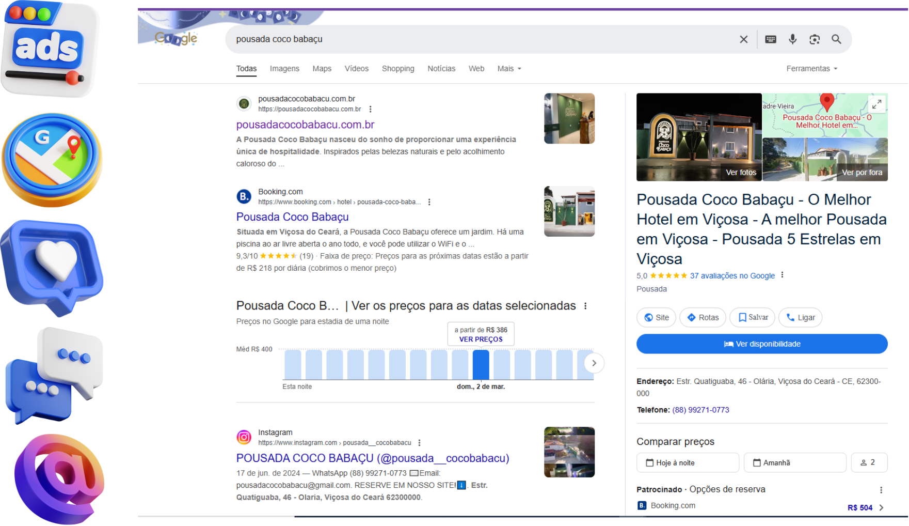Click VER PREÇOS in price tooltip
The height and width of the screenshot is (526, 909).
tap(481, 339)
